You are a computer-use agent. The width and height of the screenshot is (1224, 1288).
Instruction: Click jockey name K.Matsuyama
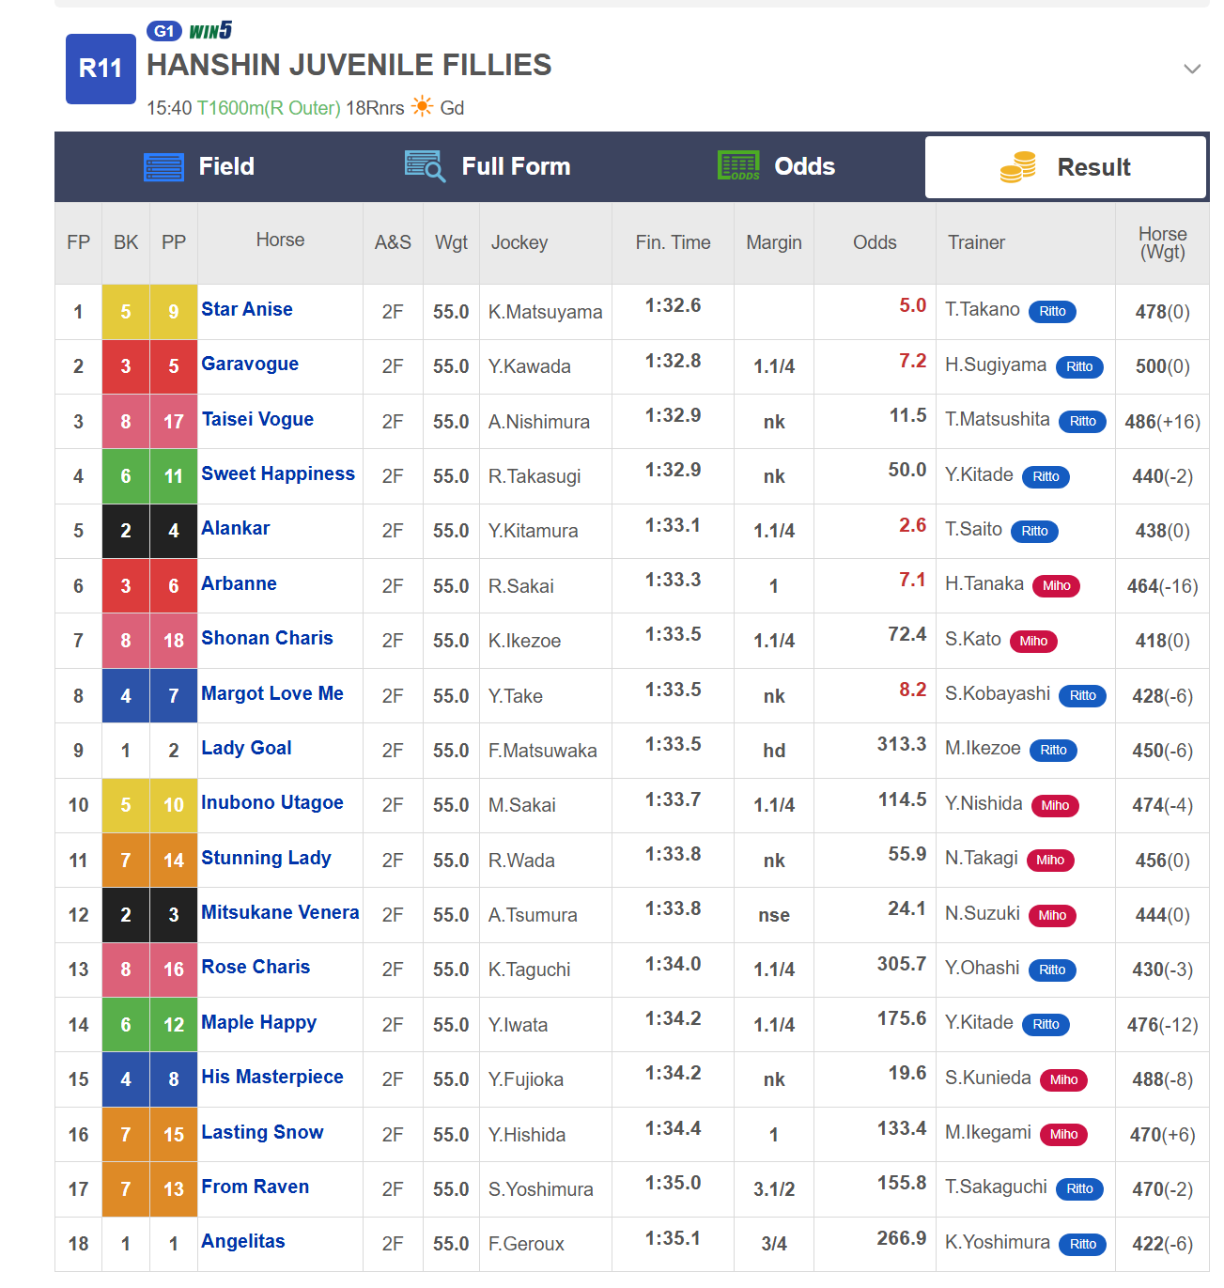click(x=545, y=312)
